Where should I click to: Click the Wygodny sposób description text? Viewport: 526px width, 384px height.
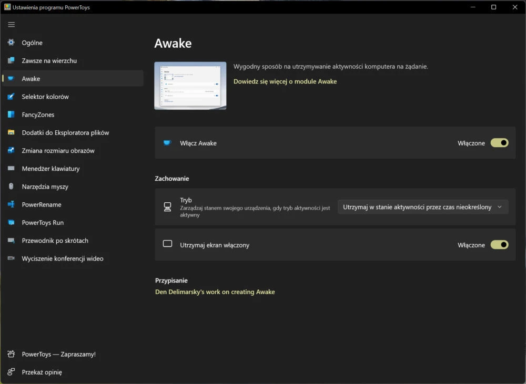coord(330,66)
